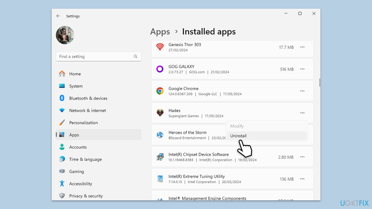Click the Apps breadcrumb link
This screenshot has height=209, width=372.
[160, 32]
